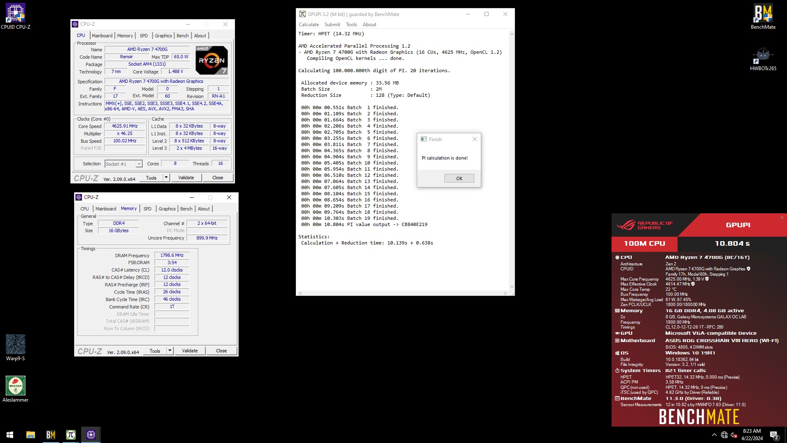Close the BenchMate GPUPI result panel
Screen dimensions: 787x443
pyautogui.click(x=782, y=217)
